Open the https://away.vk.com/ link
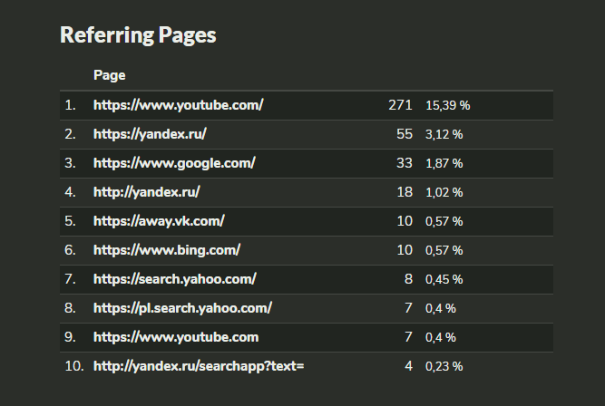Image resolution: width=605 pixels, height=406 pixels. coord(159,221)
